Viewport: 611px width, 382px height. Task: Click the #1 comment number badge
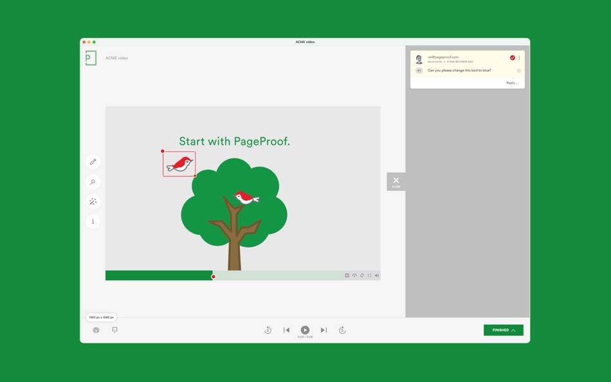pyautogui.click(x=419, y=71)
